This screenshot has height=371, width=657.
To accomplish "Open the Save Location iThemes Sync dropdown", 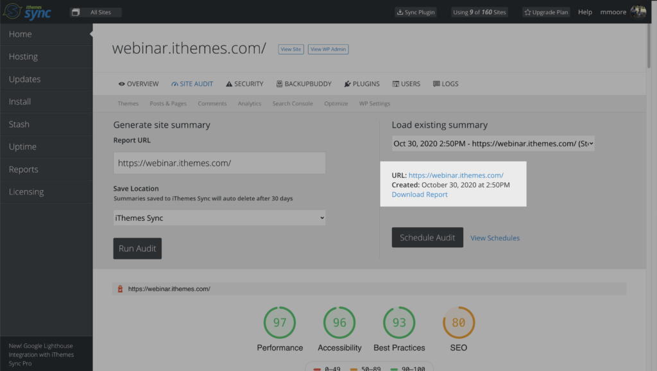I will click(x=219, y=218).
